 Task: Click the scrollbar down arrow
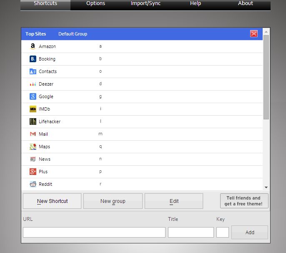tap(266, 187)
